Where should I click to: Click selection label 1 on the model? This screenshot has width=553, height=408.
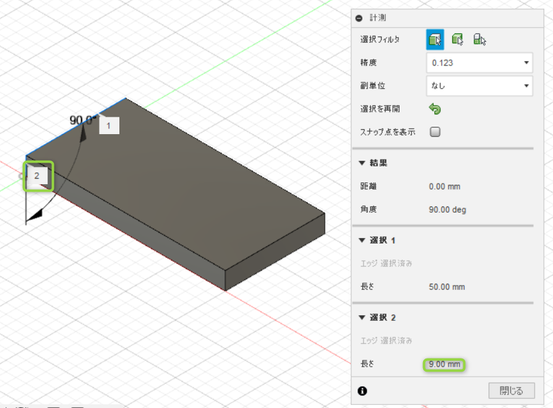click(x=109, y=125)
